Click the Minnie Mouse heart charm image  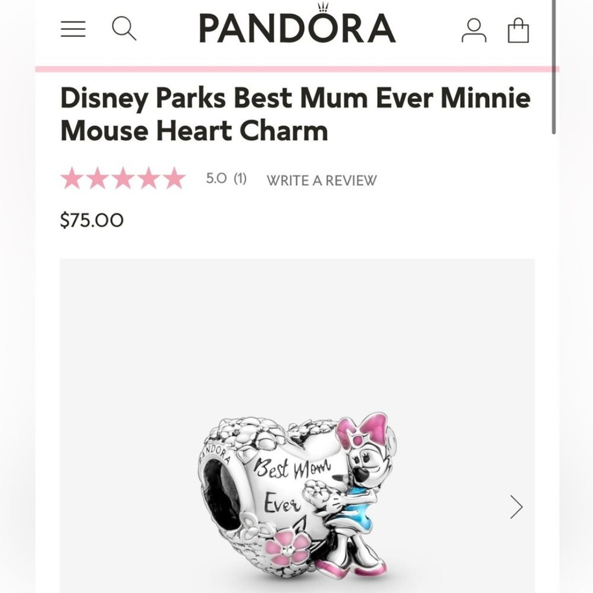(x=298, y=499)
